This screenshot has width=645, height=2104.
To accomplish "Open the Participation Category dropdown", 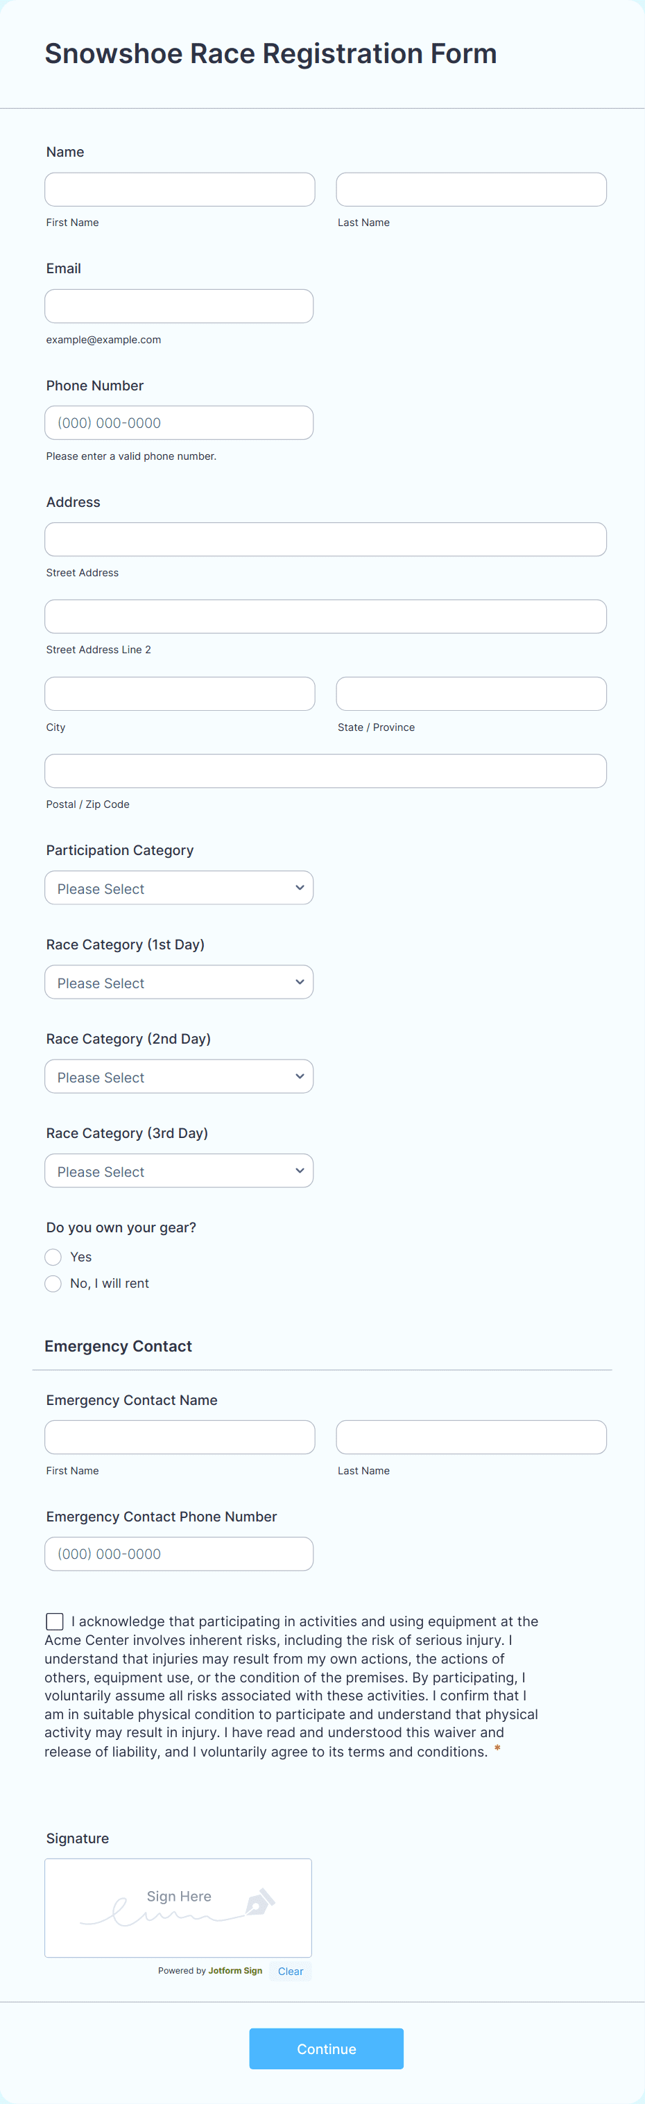I will coord(179,888).
